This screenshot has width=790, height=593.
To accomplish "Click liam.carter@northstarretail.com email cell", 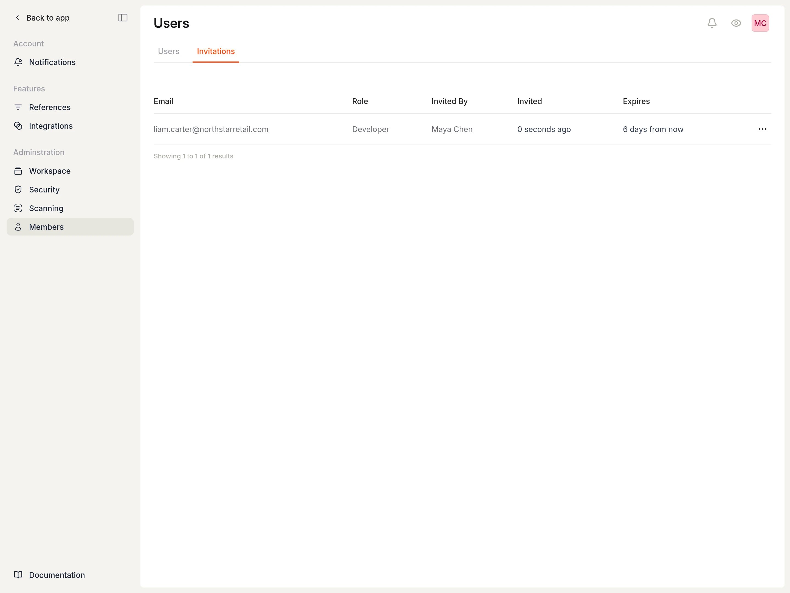I will click(x=211, y=129).
